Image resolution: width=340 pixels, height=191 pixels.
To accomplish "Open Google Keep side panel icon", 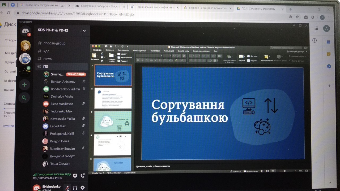I will pyautogui.click(x=329, y=54).
